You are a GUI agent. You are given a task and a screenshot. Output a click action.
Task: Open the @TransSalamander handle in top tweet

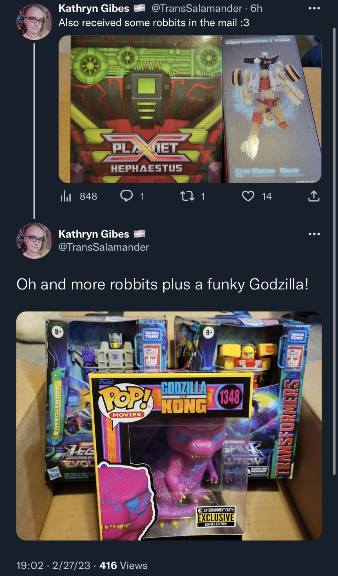197,9
